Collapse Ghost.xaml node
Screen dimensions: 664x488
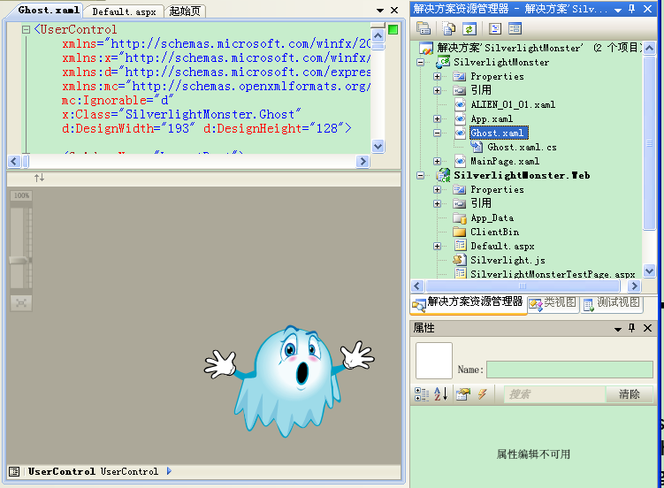(437, 133)
